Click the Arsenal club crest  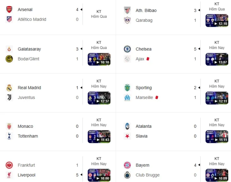pyautogui.click(x=9, y=10)
